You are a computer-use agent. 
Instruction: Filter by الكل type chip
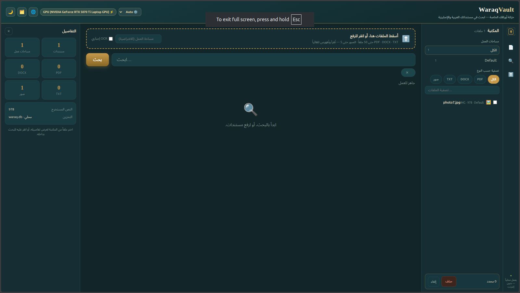[493, 79]
